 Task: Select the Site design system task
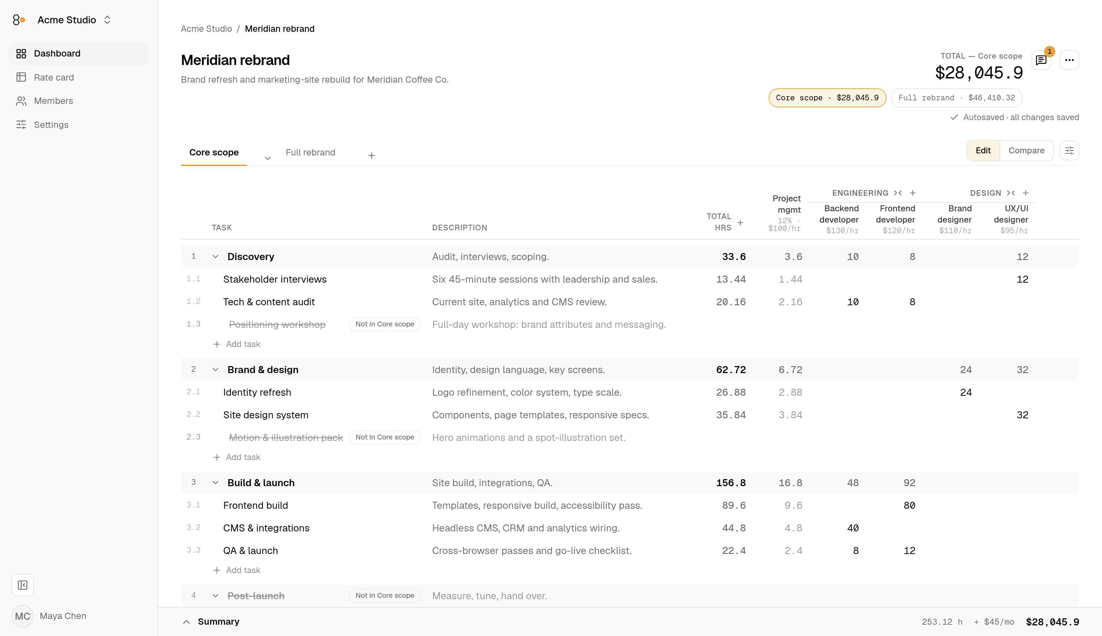(x=266, y=415)
